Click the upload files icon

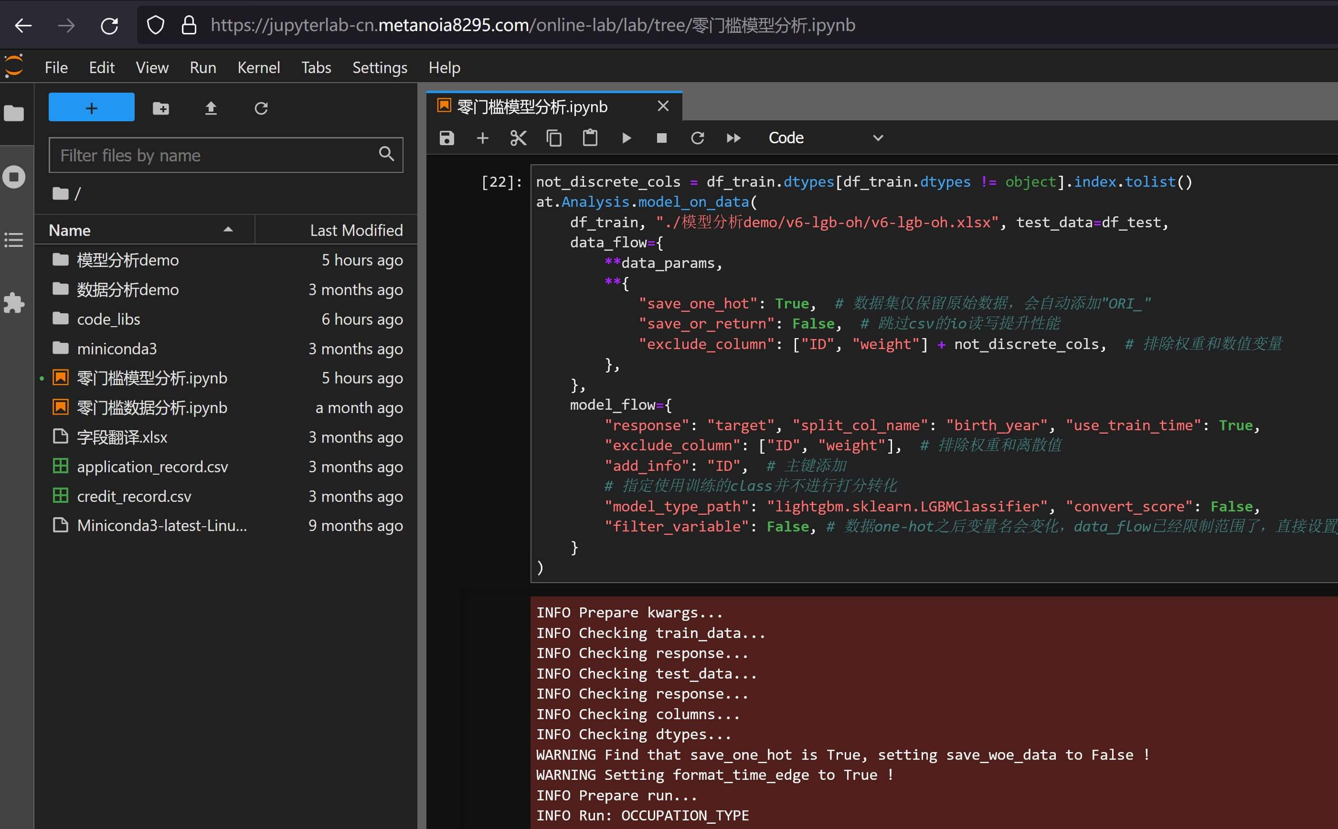[x=211, y=108]
